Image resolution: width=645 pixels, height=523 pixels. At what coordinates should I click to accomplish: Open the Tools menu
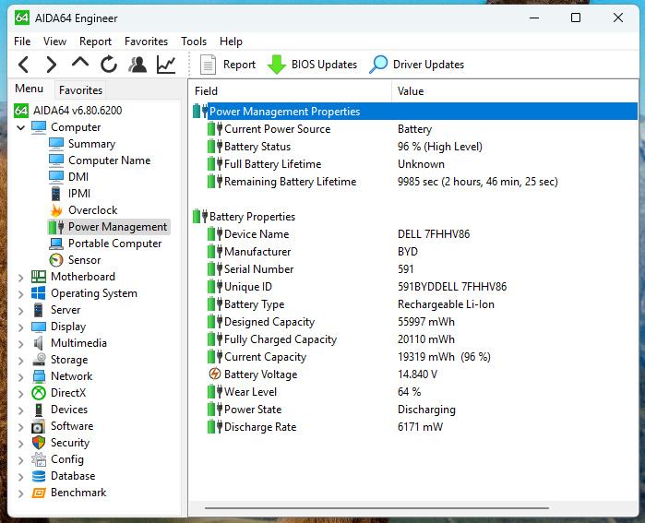point(194,42)
